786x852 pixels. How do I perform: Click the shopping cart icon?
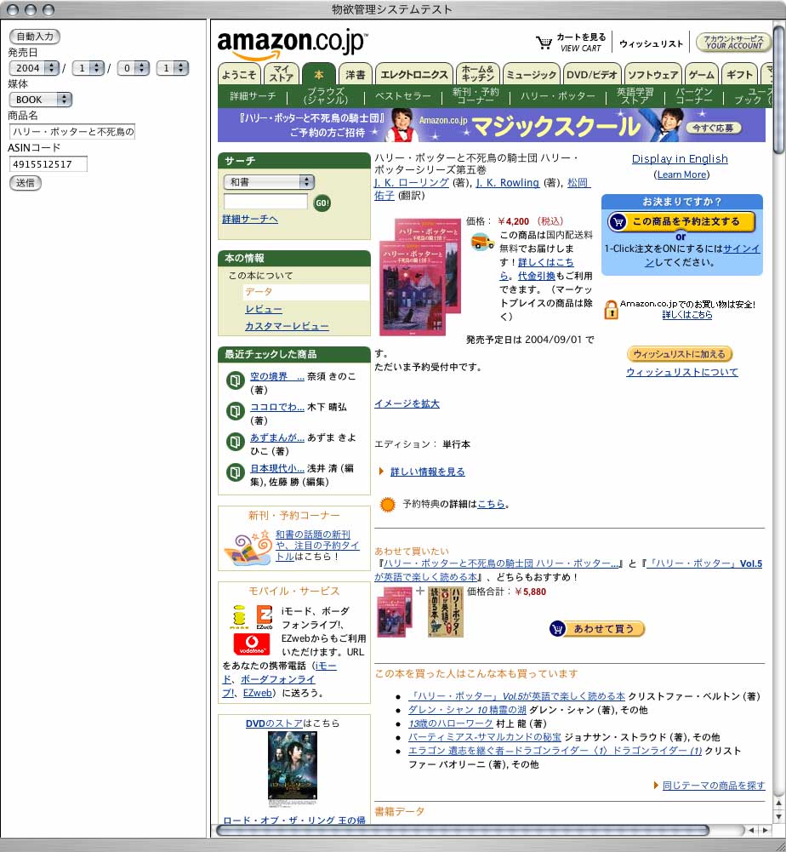pos(544,43)
